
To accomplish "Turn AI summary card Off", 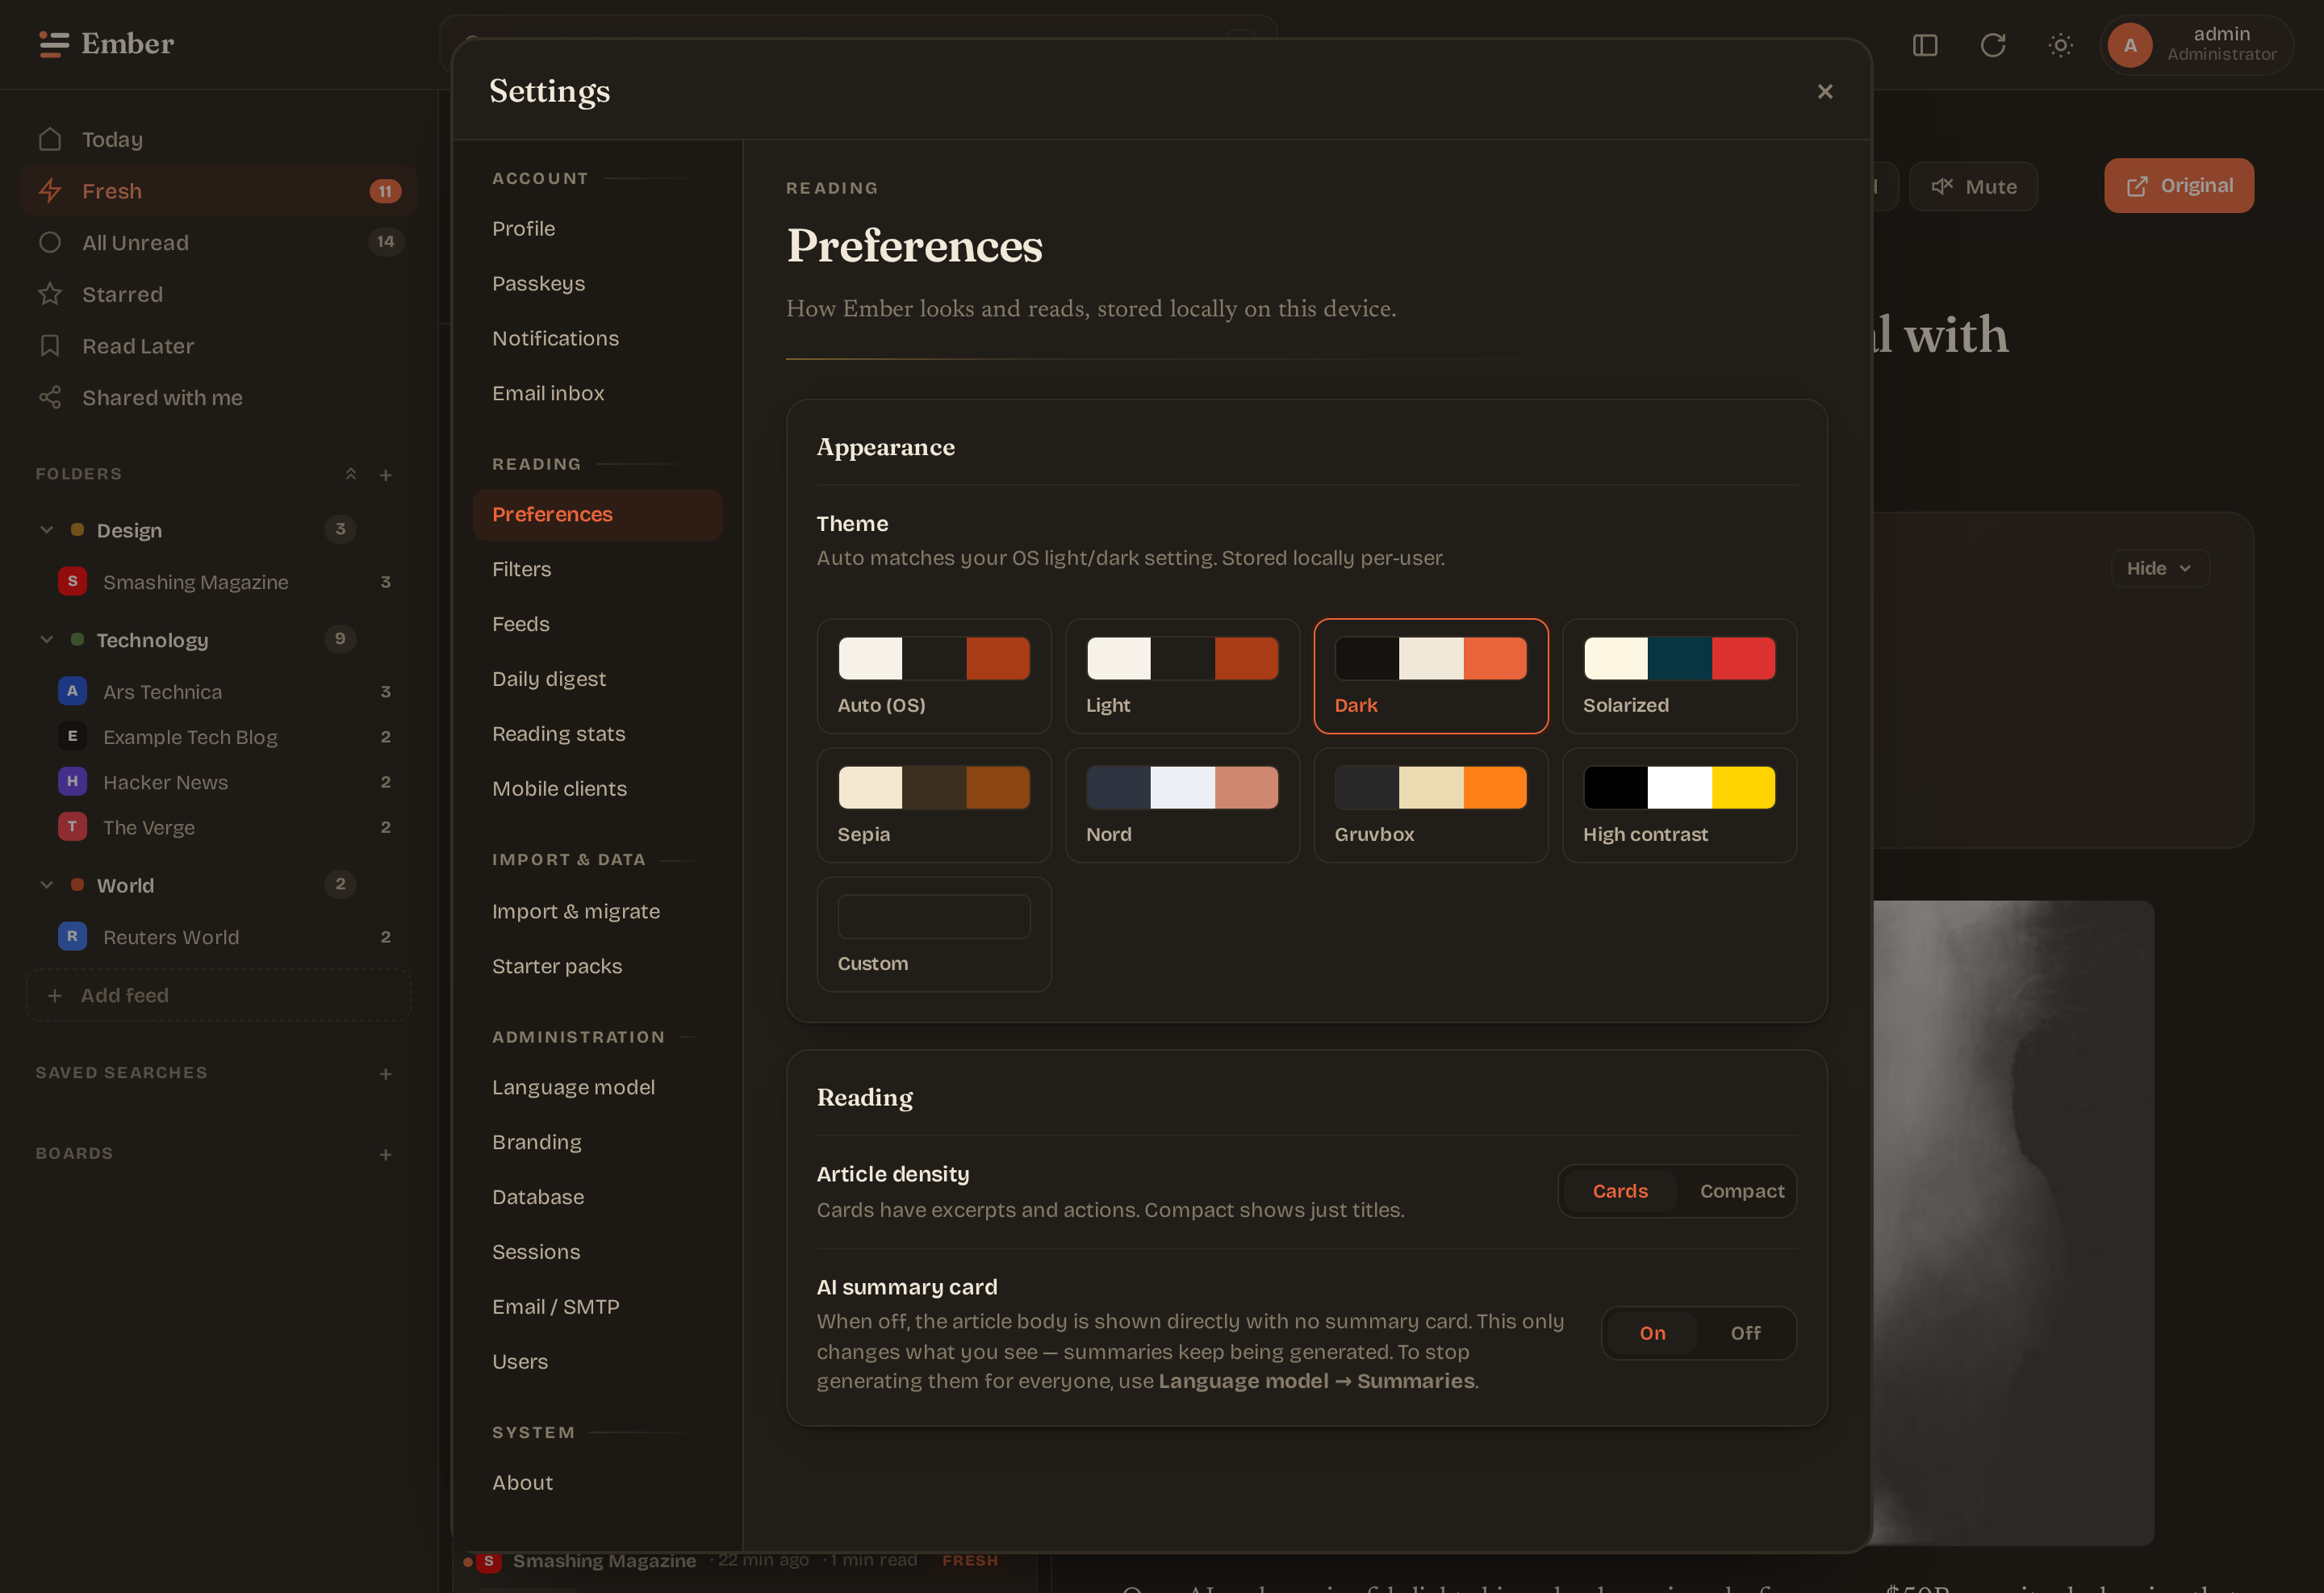I will point(1746,1333).
